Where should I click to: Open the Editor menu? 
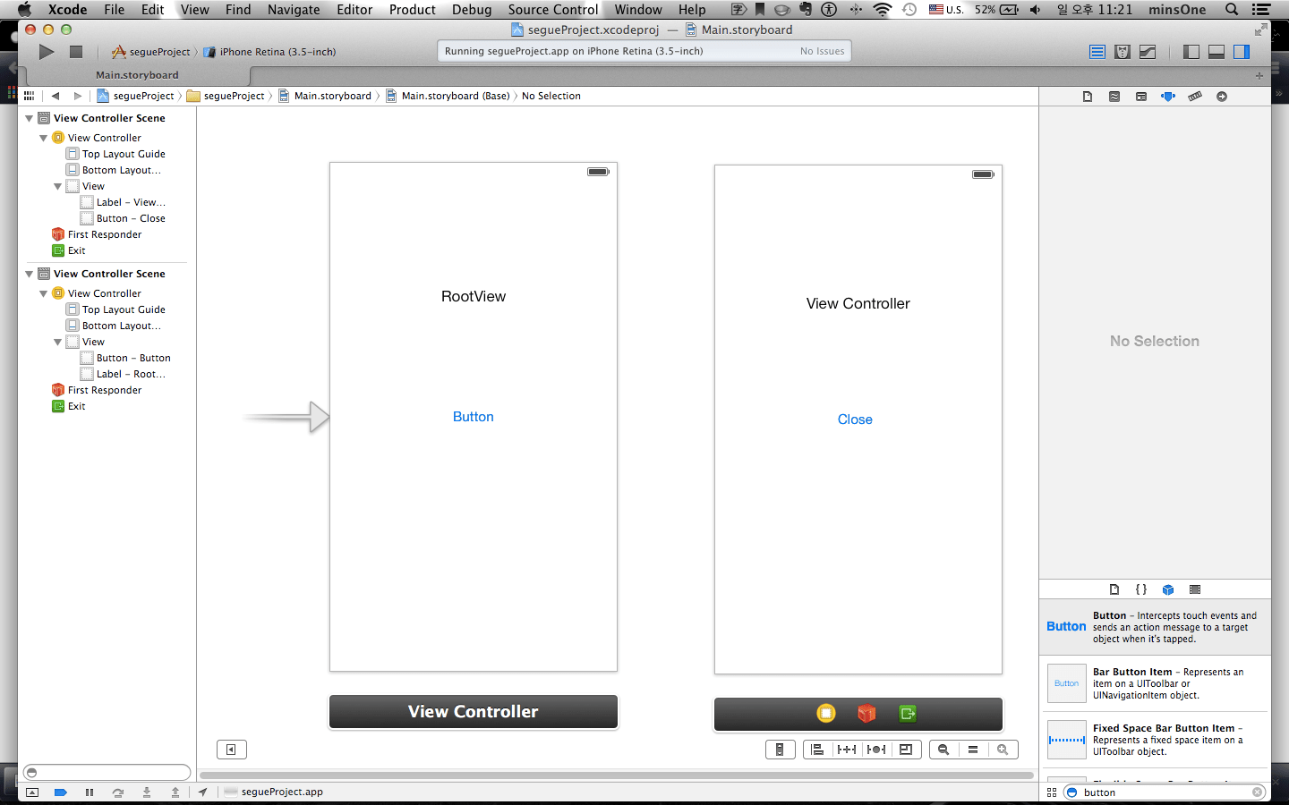pyautogui.click(x=354, y=10)
